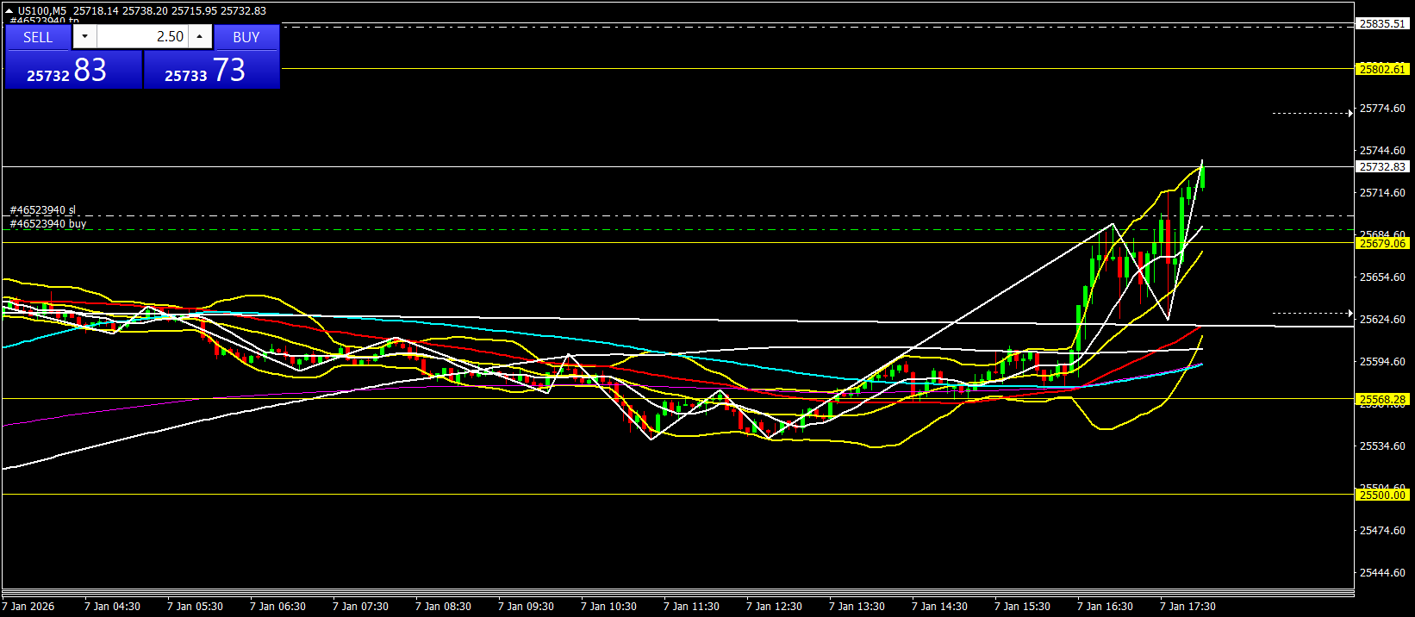Click the yellow 25802.61 price tag
Screen dimensions: 1415x617
[1382, 69]
